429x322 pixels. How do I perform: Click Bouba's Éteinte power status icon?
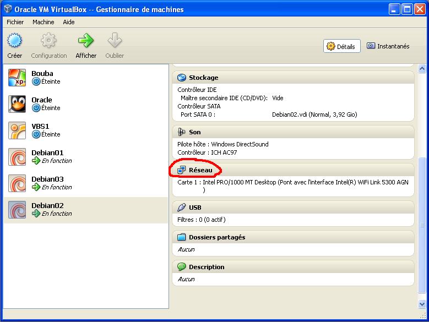[x=36, y=81]
